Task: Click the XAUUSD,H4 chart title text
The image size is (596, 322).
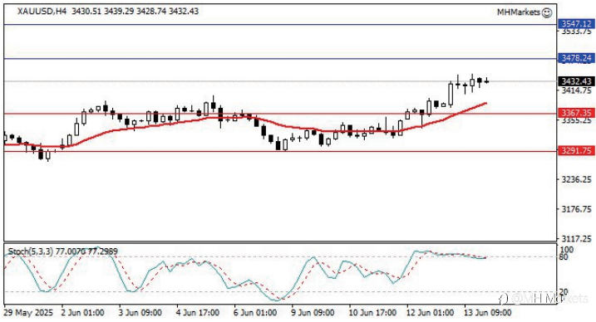Action: [42, 12]
